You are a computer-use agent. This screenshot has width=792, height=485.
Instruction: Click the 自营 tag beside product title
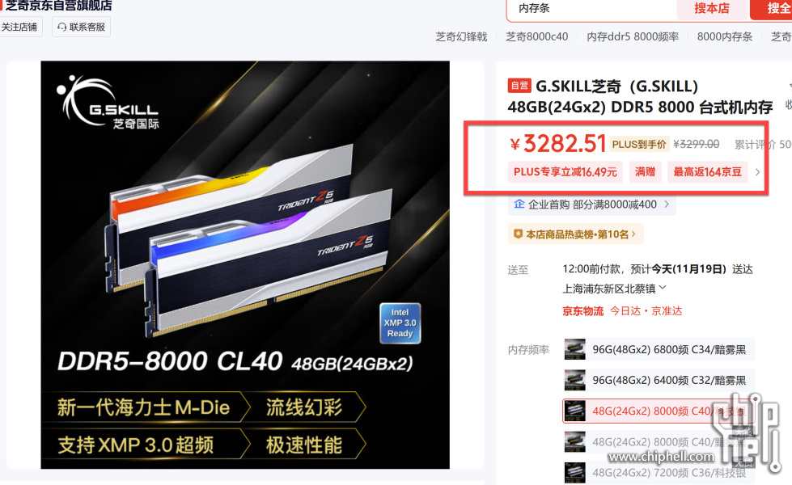pyautogui.click(x=519, y=86)
